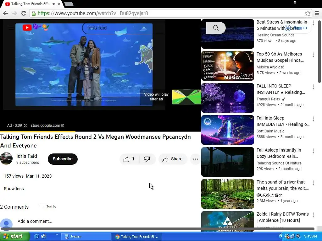
Task: Click the Sign in button
Action: pyautogui.click(x=297, y=28)
